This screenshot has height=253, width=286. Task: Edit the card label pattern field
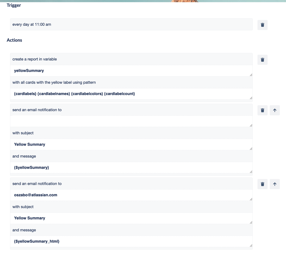pyautogui.click(x=131, y=93)
